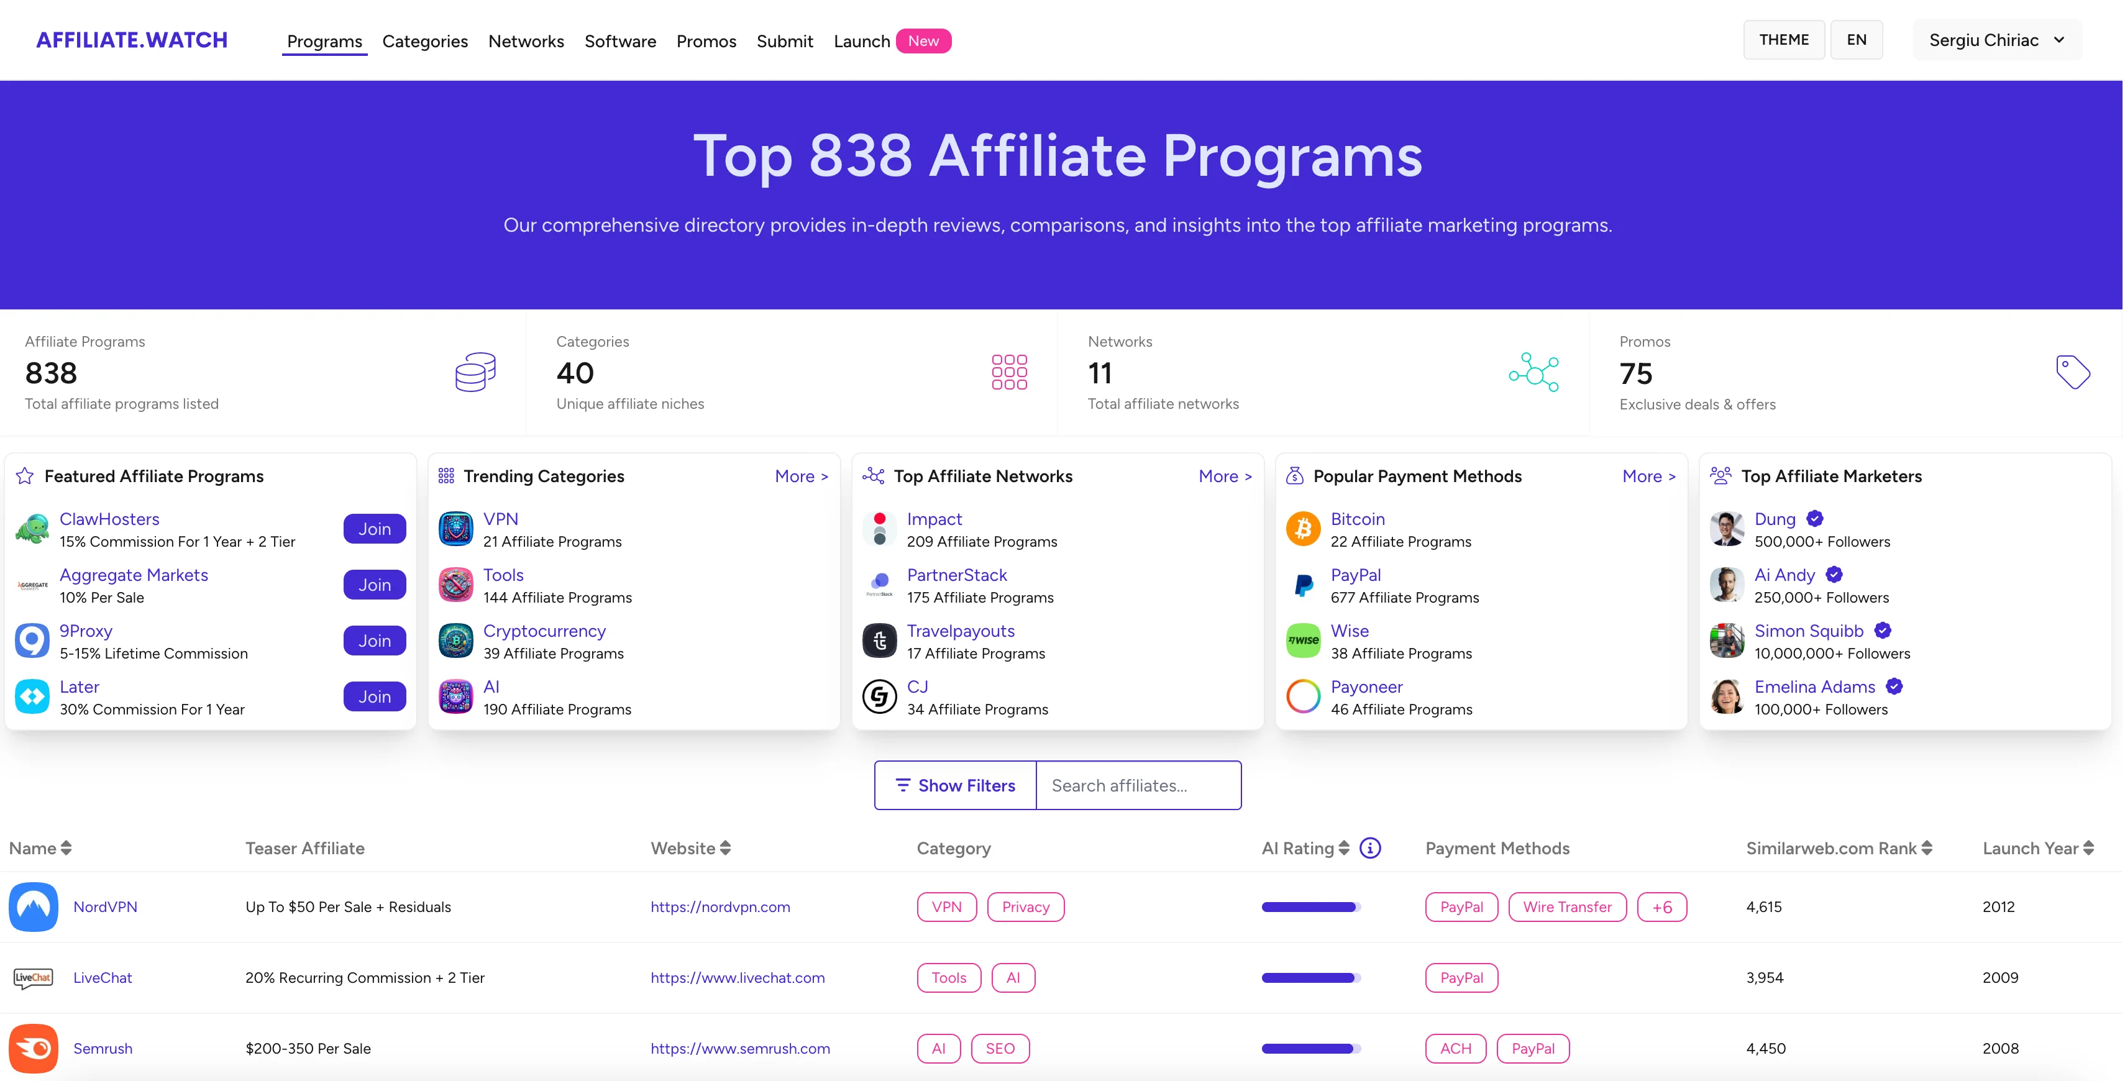This screenshot has height=1081, width=2125.
Task: Open the EN language selector
Action: (x=1856, y=40)
